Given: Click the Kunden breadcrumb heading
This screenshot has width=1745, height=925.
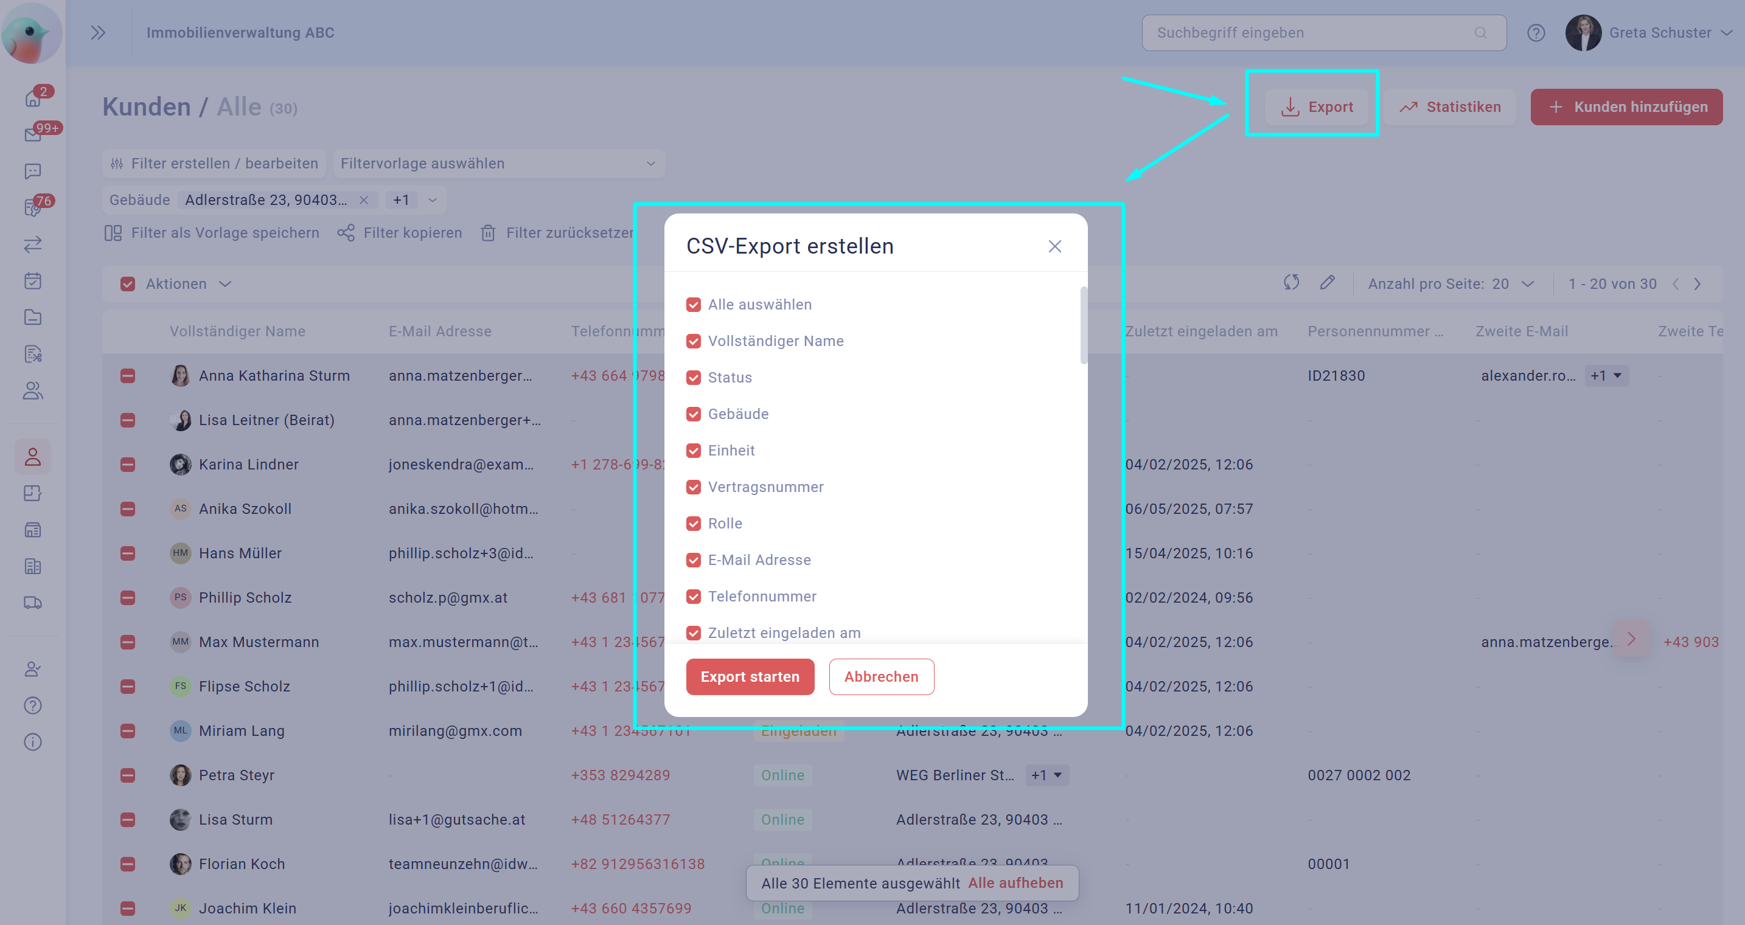Looking at the screenshot, I should tap(146, 107).
